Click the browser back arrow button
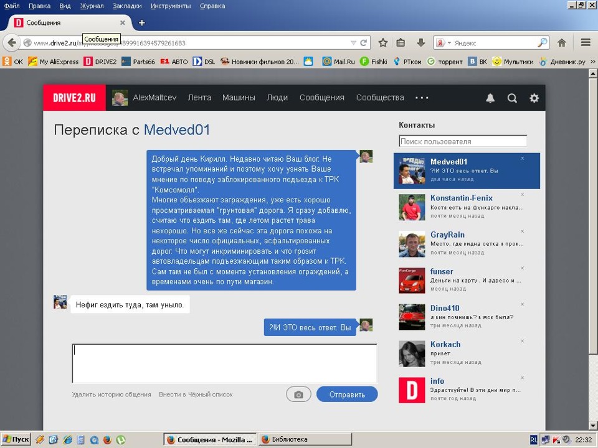Image resolution: width=598 pixels, height=448 pixels. tap(11, 43)
